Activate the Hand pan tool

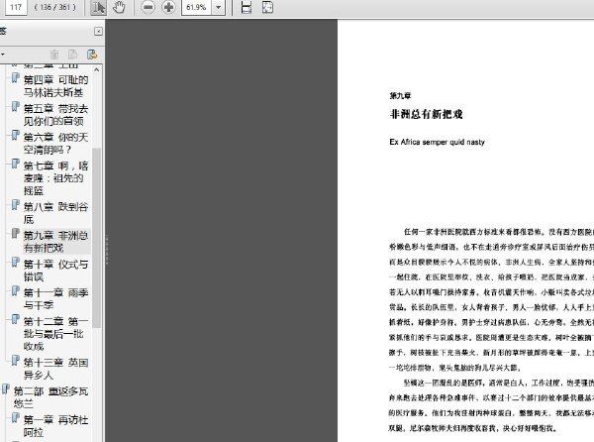pyautogui.click(x=119, y=7)
